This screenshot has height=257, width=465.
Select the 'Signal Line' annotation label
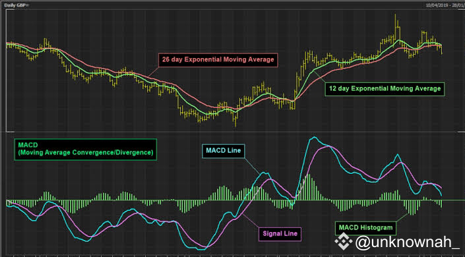tap(280, 234)
